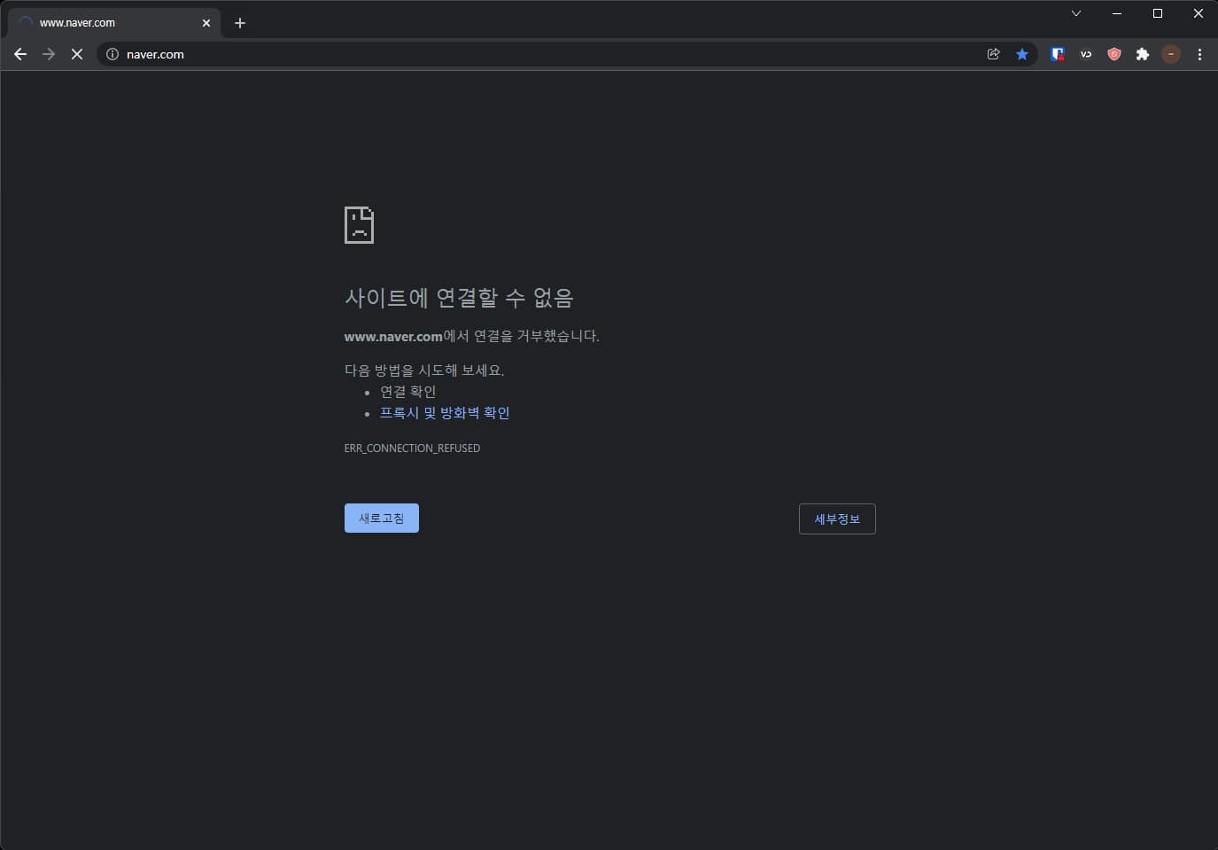Viewport: 1218px width, 850px height.
Task: Click the site information icon in address bar
Action: point(112,54)
